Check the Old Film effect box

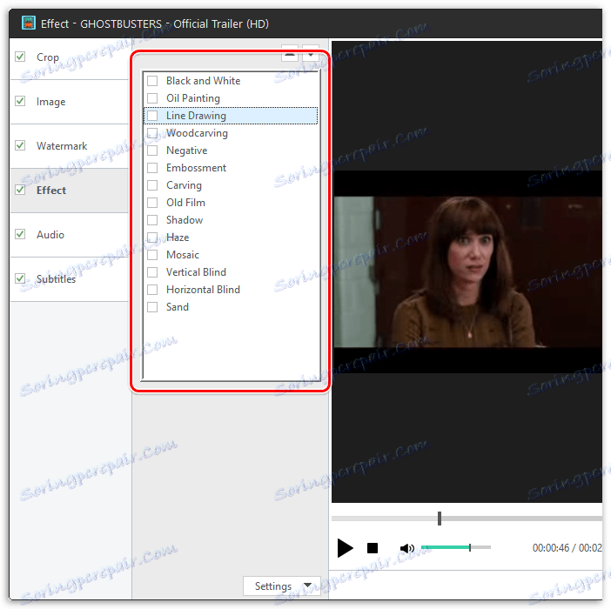(x=152, y=203)
